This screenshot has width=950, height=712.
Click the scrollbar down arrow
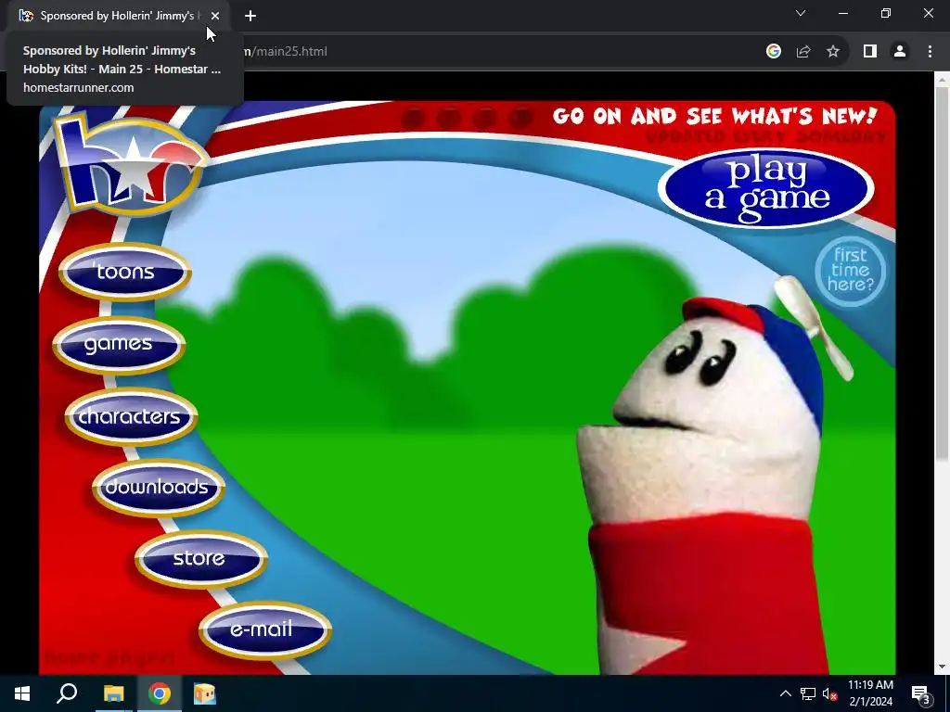943,667
